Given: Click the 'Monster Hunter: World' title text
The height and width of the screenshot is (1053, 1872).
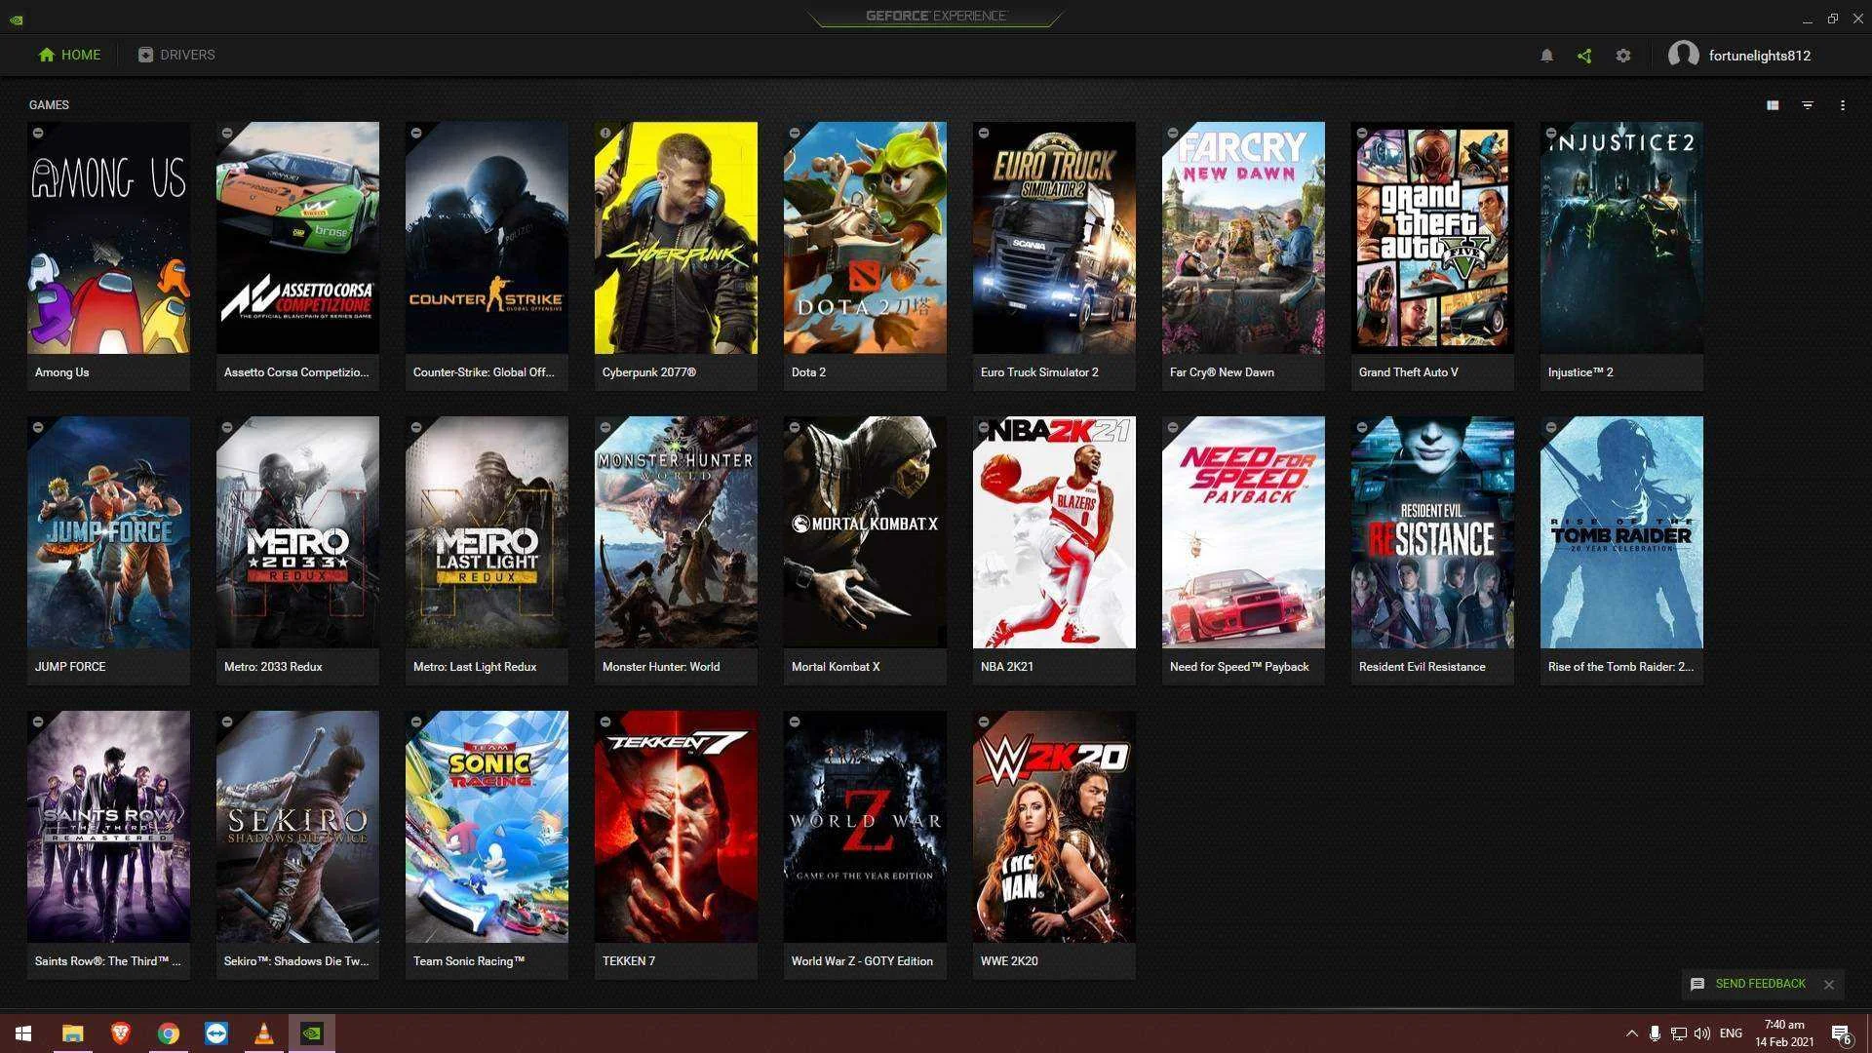Looking at the screenshot, I should [661, 667].
